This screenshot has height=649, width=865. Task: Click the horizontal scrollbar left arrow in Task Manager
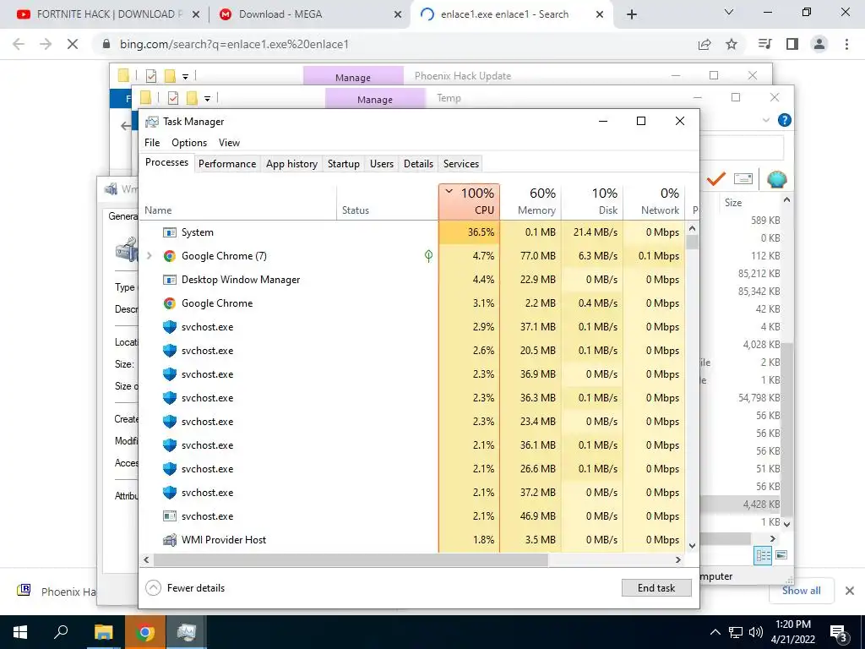146,559
